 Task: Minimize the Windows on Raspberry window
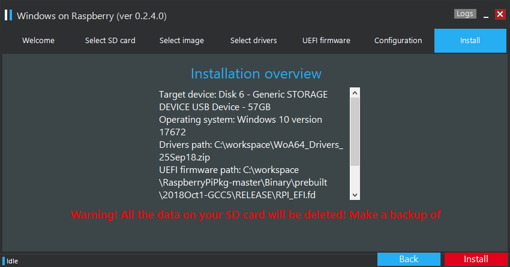pyautogui.click(x=486, y=14)
